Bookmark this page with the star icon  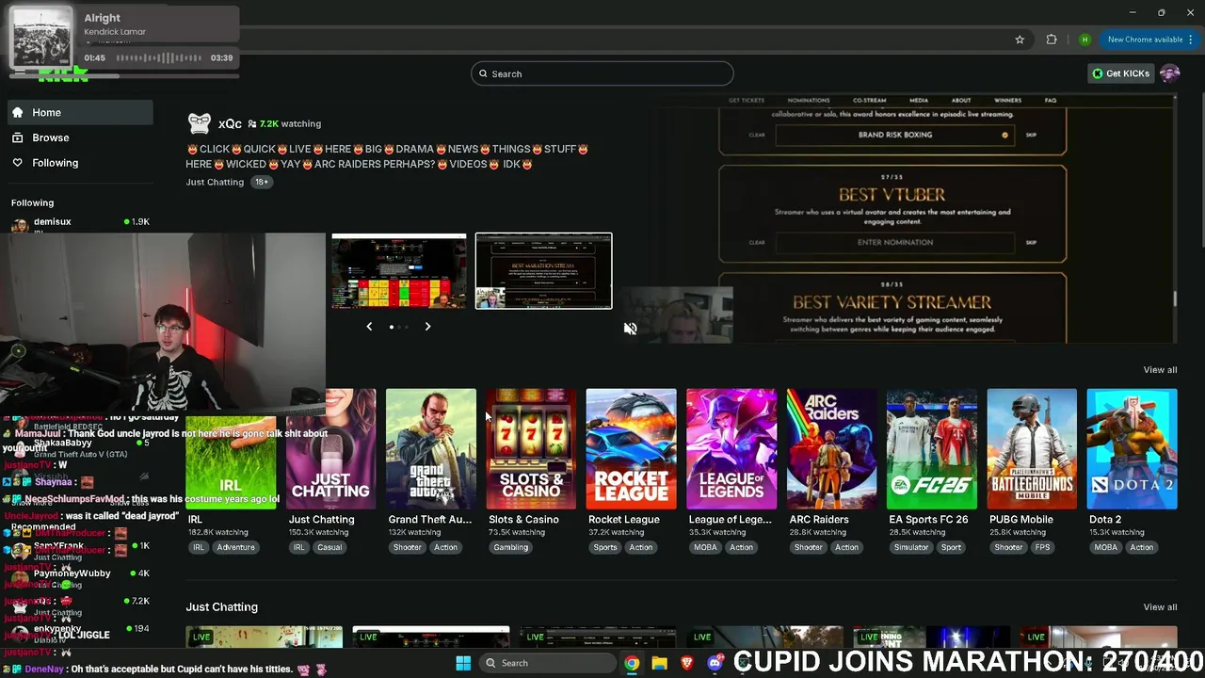point(1020,40)
